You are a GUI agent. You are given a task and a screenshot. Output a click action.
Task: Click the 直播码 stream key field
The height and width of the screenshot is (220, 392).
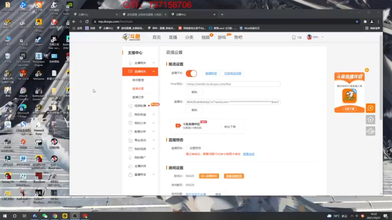[233, 102]
